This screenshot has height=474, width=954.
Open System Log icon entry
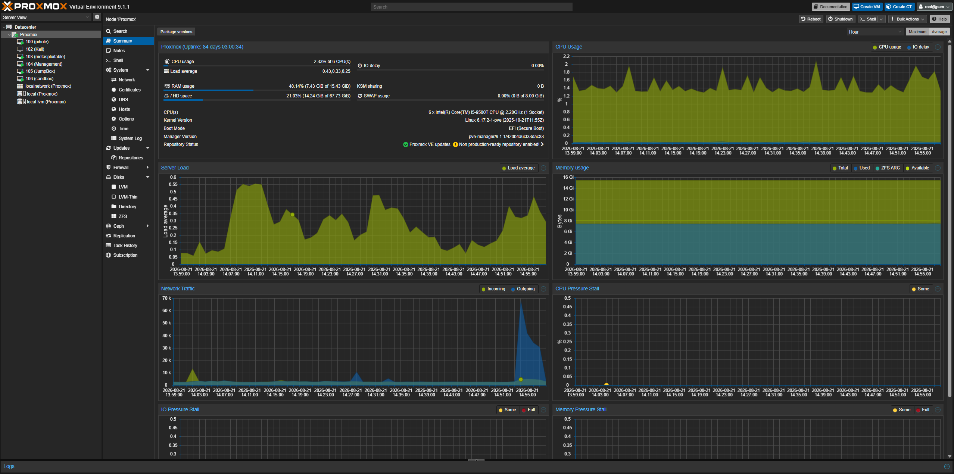click(114, 138)
